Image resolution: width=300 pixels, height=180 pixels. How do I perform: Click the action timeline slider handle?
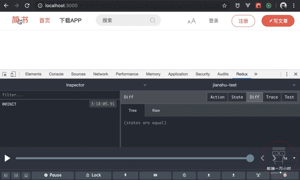pos(250,158)
